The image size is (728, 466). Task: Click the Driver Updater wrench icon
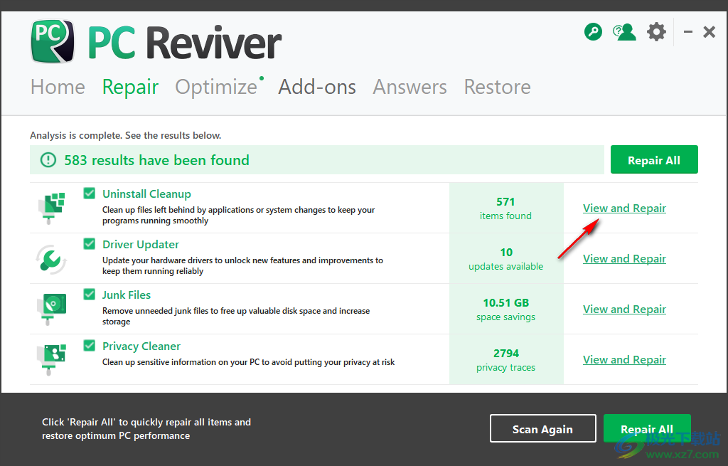[x=51, y=259]
